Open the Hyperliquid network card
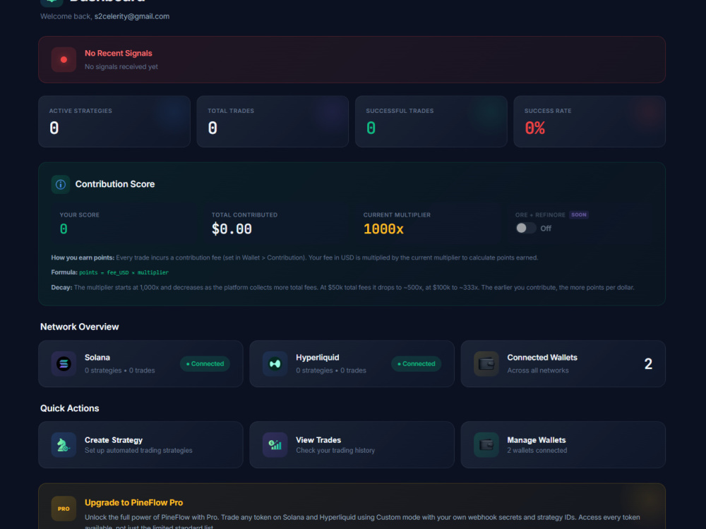The height and width of the screenshot is (529, 706). tap(352, 363)
